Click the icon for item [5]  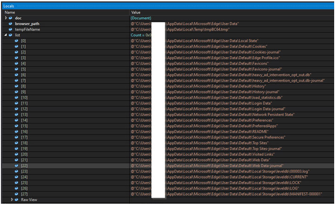point(16,69)
